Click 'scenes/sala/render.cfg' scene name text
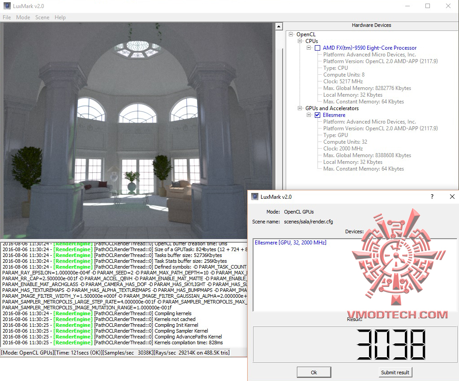Screen dimensions: 459x381 [x=308, y=222]
